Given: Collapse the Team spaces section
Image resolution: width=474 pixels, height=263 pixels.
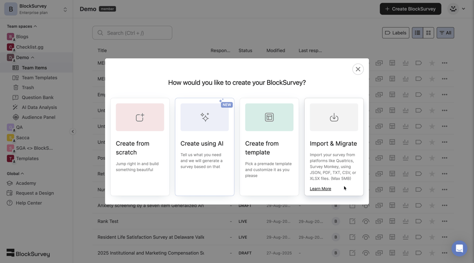Looking at the screenshot, I should pyautogui.click(x=35, y=26).
